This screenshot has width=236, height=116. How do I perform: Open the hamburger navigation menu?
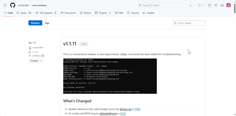(5, 5)
